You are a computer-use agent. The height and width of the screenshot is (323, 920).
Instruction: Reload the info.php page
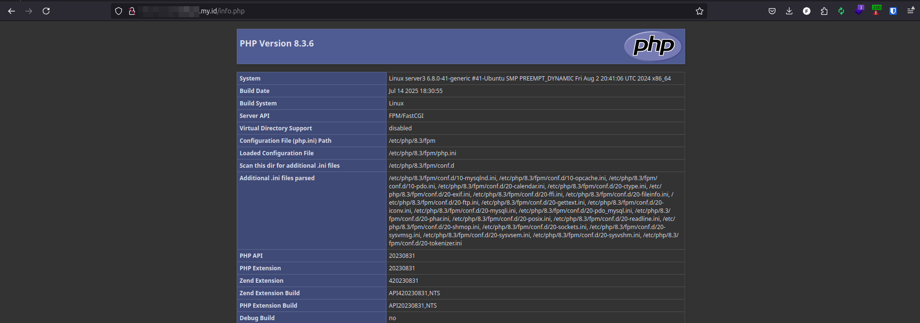pyautogui.click(x=46, y=11)
